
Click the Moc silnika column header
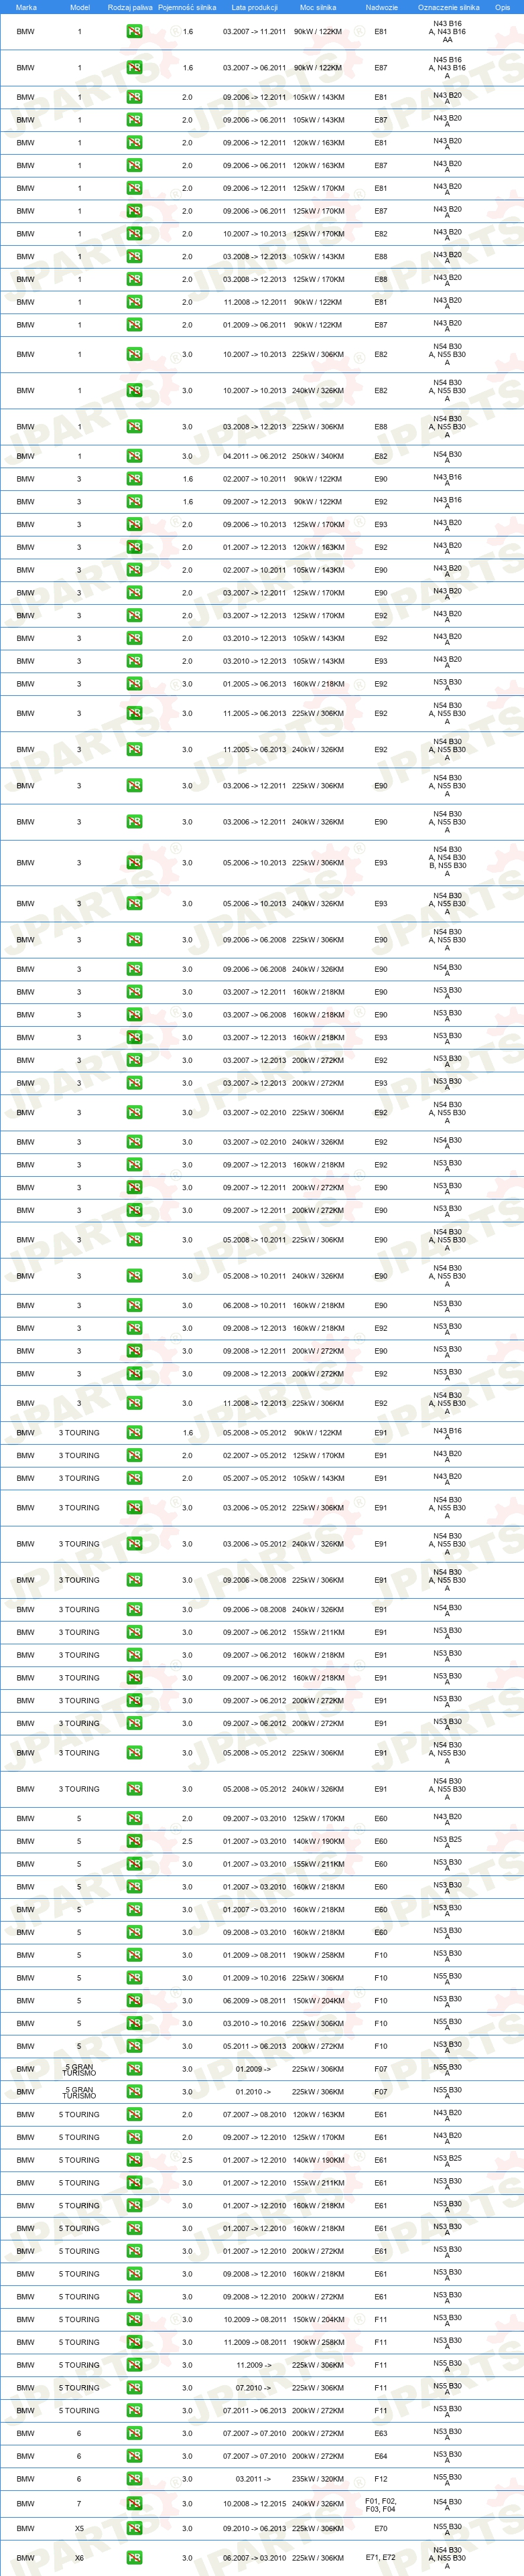318,7
